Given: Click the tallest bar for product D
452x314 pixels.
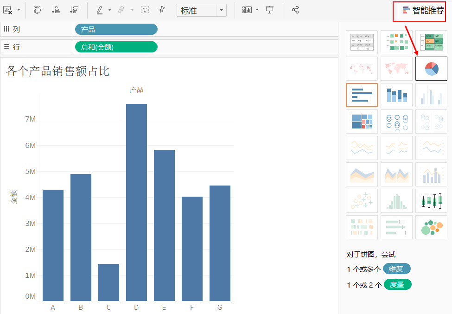Looking at the screenshot, I should [x=136, y=202].
